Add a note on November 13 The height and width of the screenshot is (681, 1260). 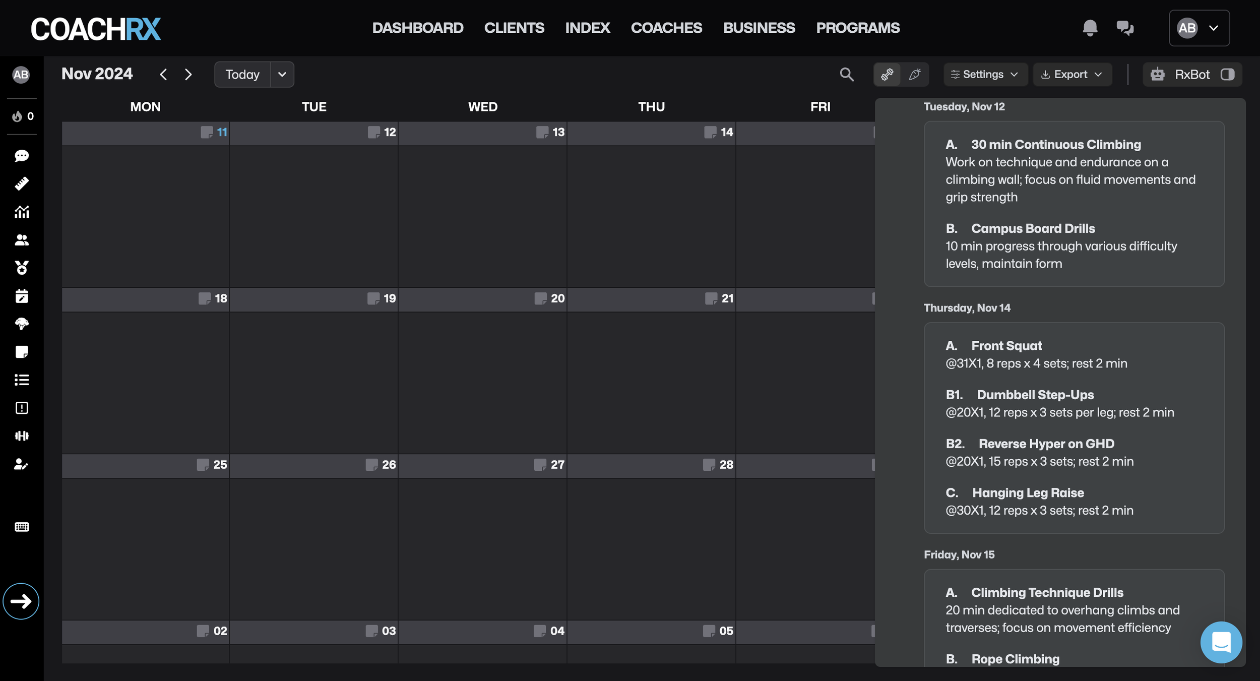click(x=542, y=133)
